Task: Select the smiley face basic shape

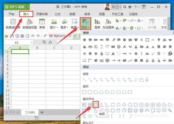Action: point(158,110)
